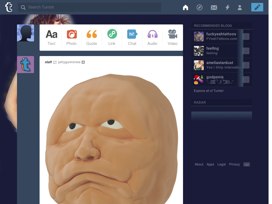Focus the Search Tumblr field
The height and width of the screenshot is (204, 272).
(90, 7)
